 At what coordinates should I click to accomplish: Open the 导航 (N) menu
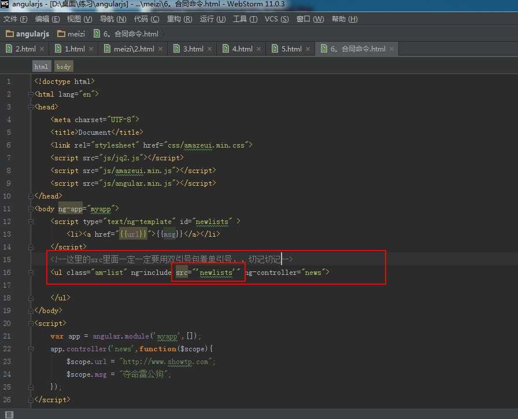pyautogui.click(x=113, y=19)
